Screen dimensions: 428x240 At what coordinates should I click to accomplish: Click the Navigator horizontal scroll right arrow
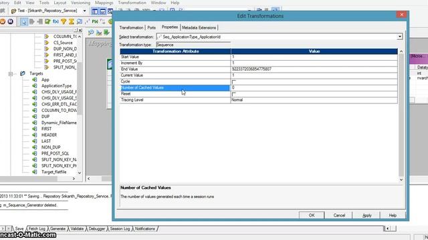point(74,179)
